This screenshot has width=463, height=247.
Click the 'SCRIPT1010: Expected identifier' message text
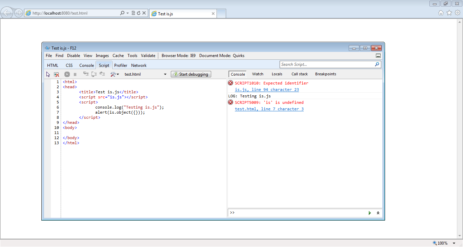coord(271,83)
